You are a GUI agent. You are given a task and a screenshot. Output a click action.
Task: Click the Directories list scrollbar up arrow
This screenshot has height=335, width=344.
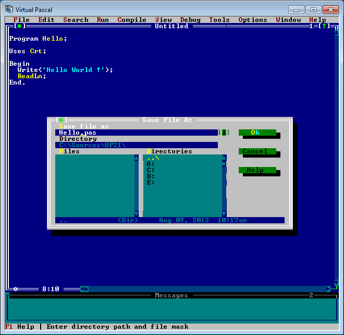[x=224, y=158]
